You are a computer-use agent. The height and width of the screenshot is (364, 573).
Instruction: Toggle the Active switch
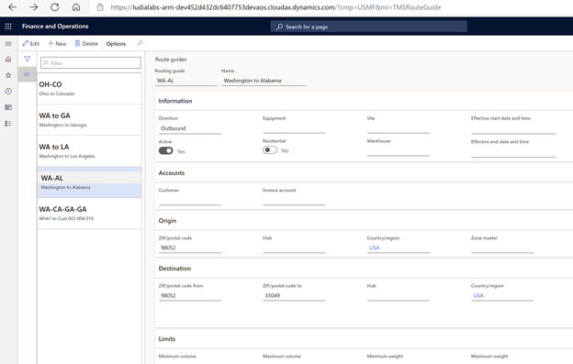coord(165,150)
